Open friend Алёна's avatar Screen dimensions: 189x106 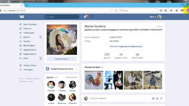tap(51, 97)
